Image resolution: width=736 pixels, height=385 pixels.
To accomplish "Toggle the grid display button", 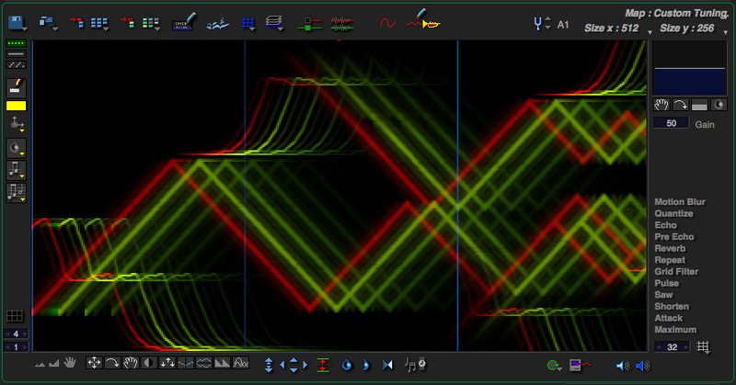I will point(15,316).
